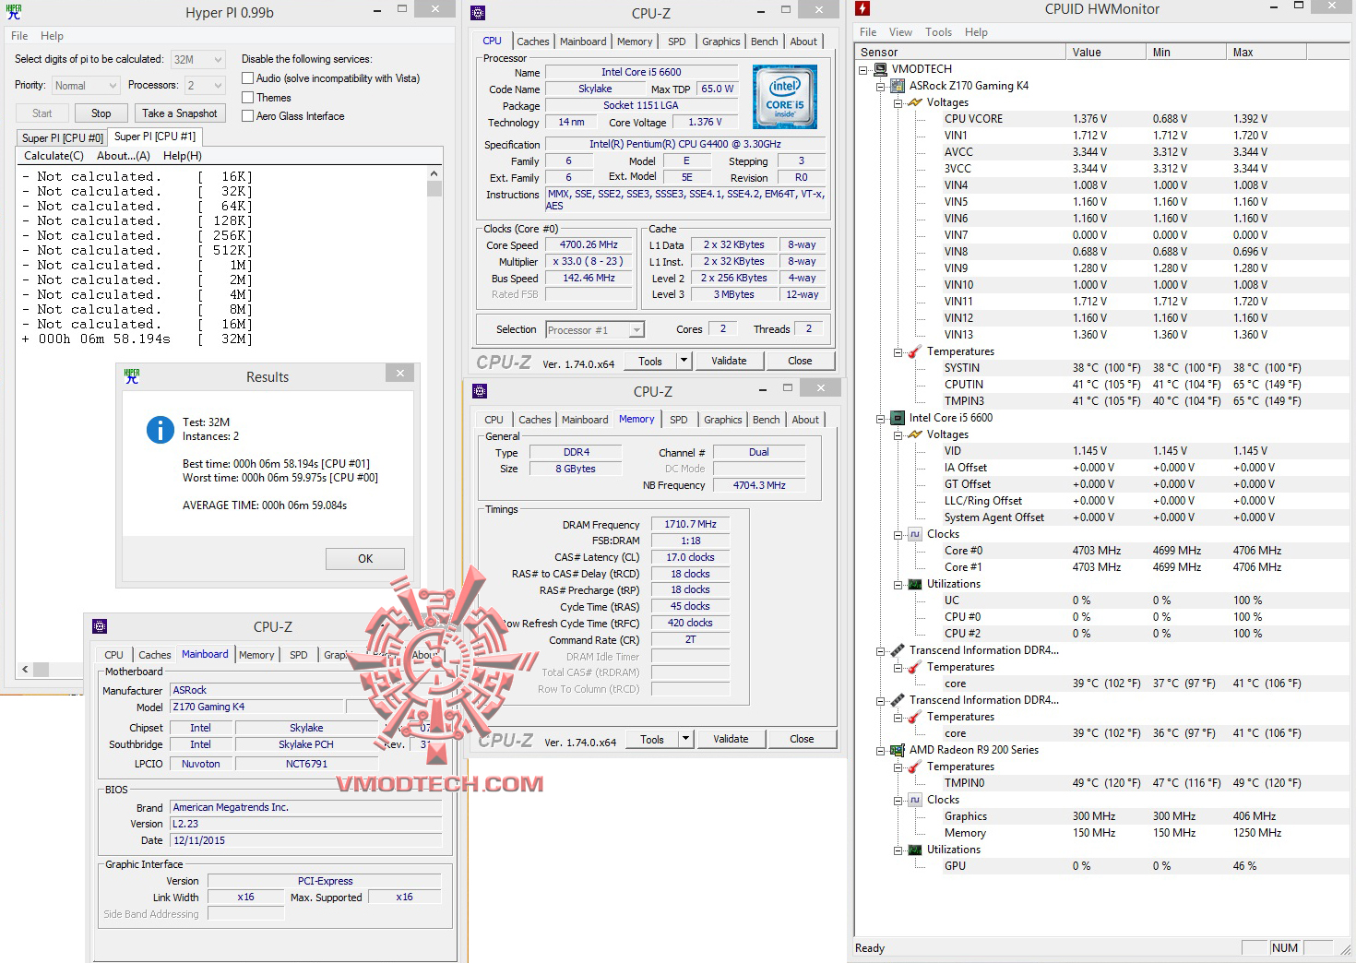The image size is (1356, 963).
Task: Click the Intel Core i5 inside logo
Action: tap(785, 97)
